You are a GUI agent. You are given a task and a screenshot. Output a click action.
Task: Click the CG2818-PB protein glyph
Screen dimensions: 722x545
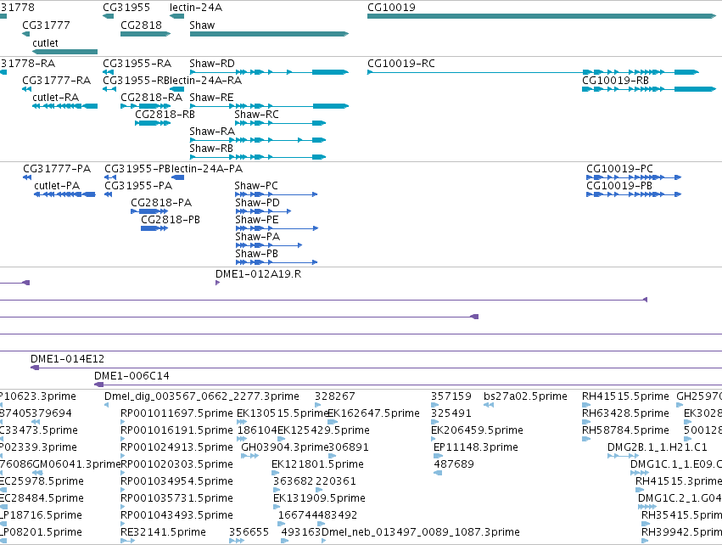point(154,228)
